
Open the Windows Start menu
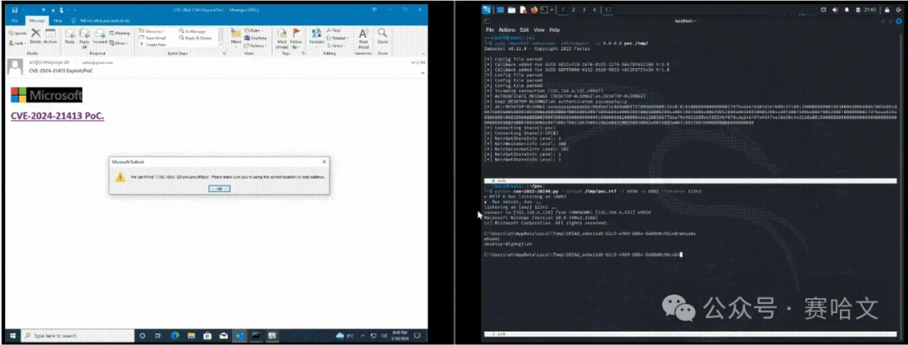12,336
